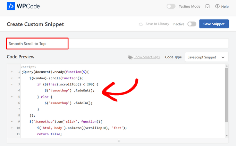Click code line '.fadeOut();'
Screen dimensions: 236x146
69,90
